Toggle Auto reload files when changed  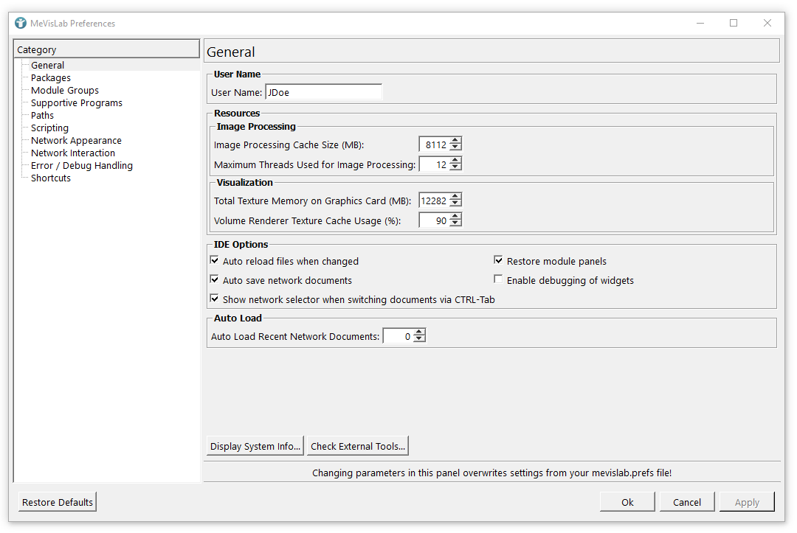(215, 261)
